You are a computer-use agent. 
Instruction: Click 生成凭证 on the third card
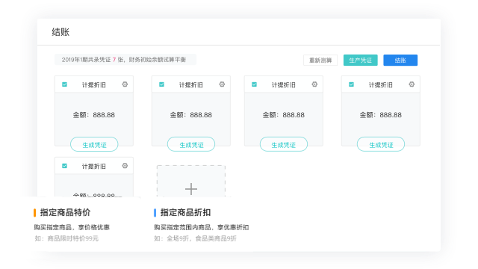click(x=284, y=144)
